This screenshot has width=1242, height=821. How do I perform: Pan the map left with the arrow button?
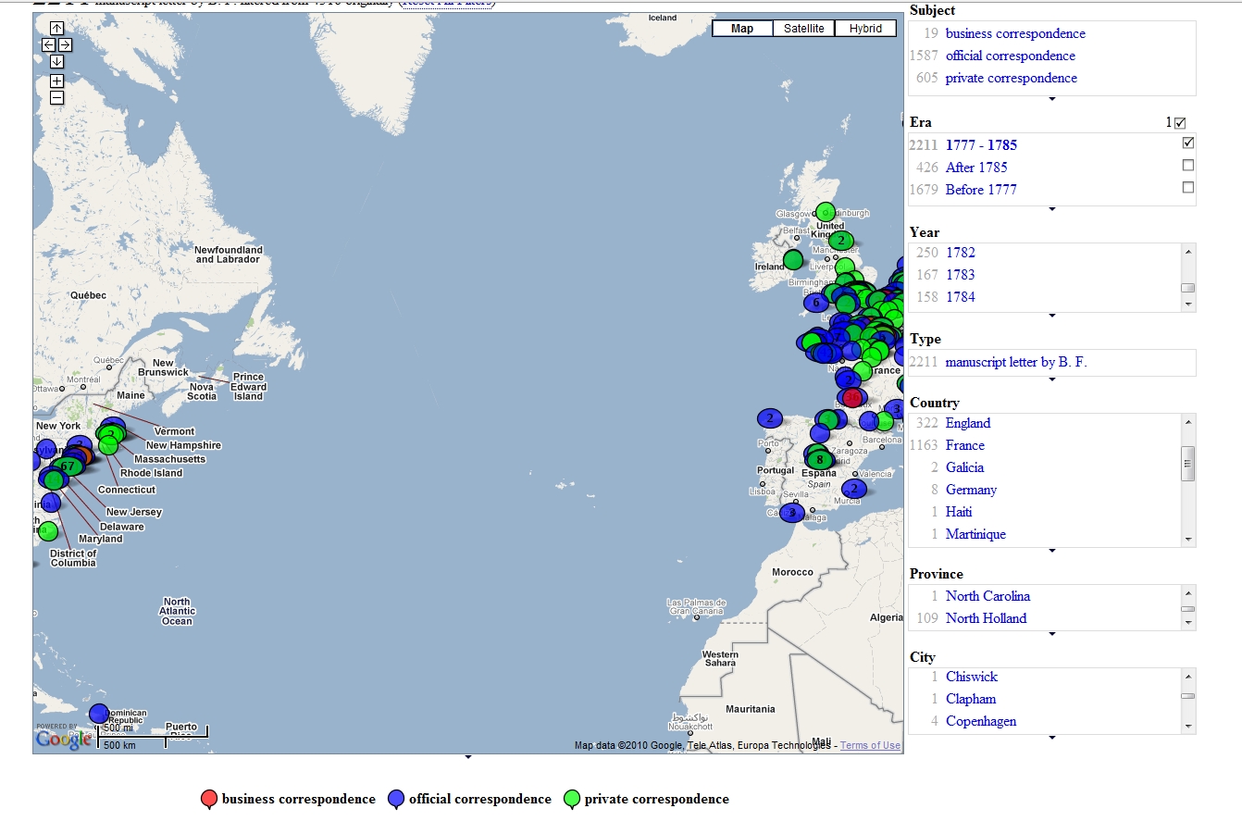[x=48, y=44]
